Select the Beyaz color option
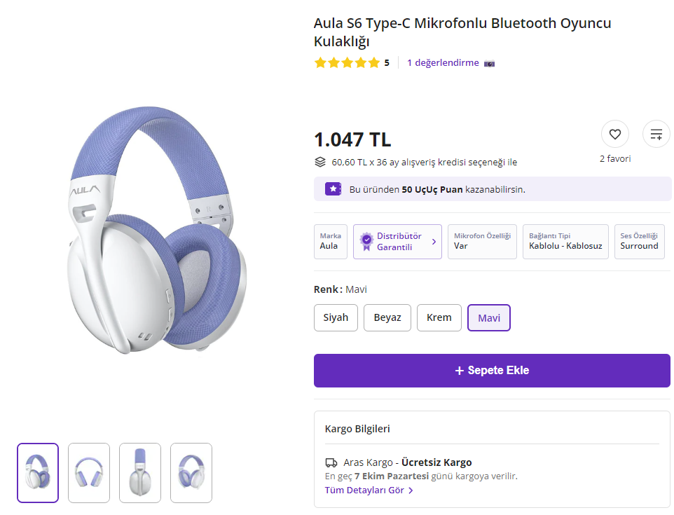 [387, 317]
